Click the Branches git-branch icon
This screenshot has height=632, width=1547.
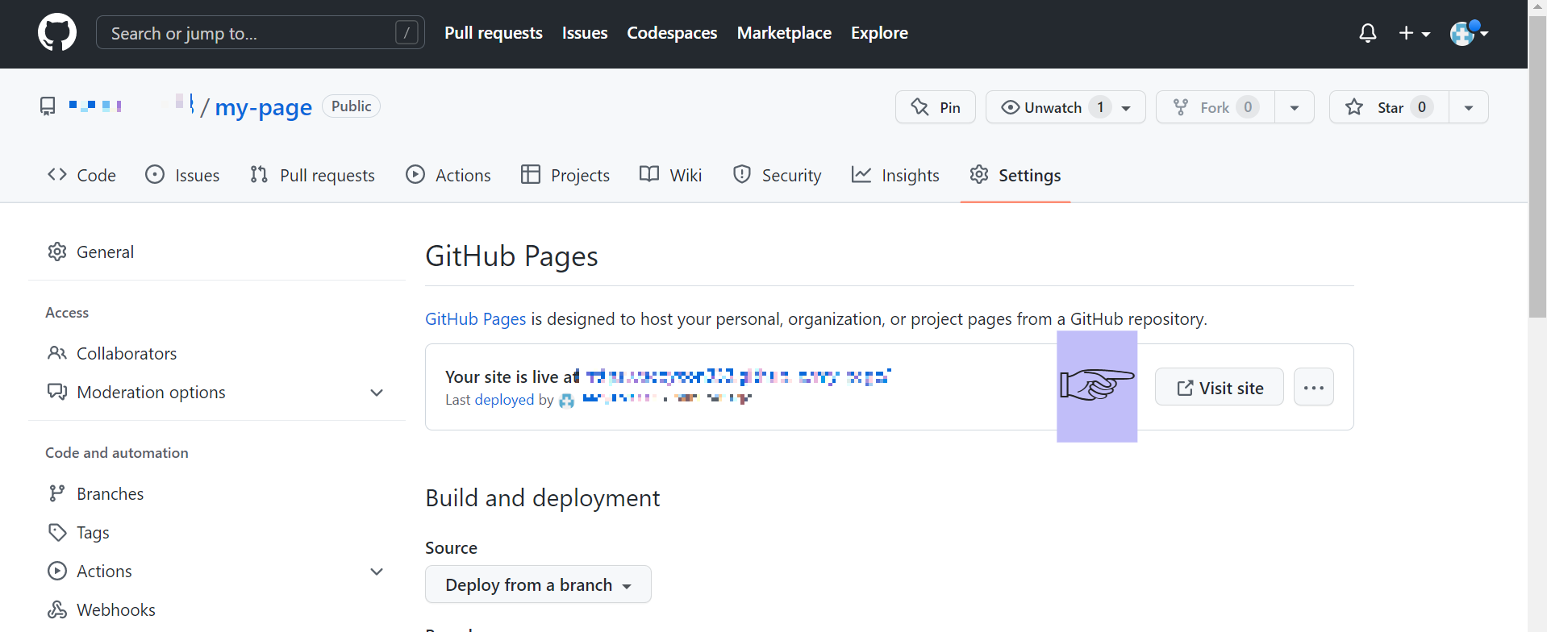(x=56, y=493)
